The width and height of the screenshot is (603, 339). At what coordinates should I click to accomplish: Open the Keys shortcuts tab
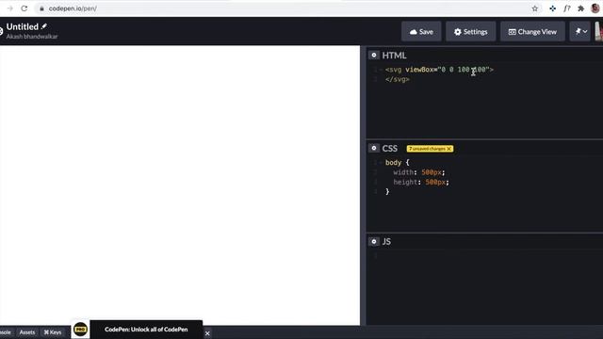pyautogui.click(x=53, y=332)
